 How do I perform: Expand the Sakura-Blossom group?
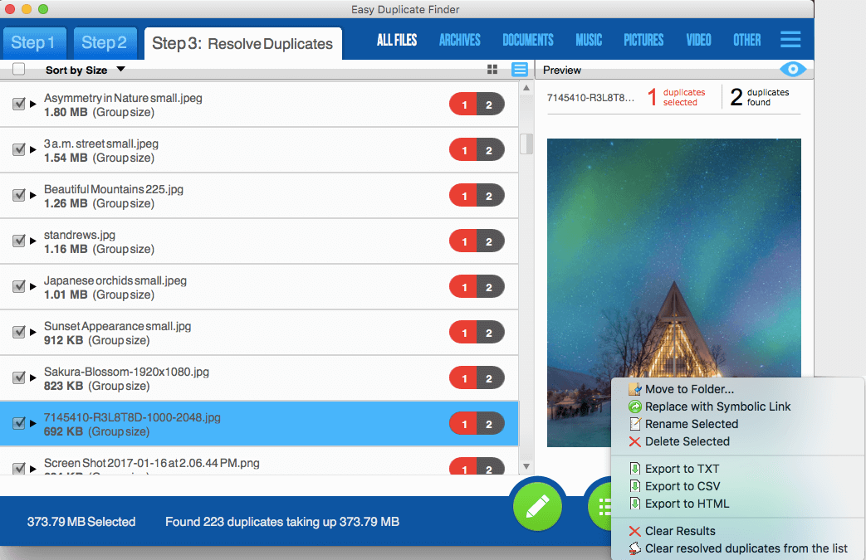tap(33, 378)
